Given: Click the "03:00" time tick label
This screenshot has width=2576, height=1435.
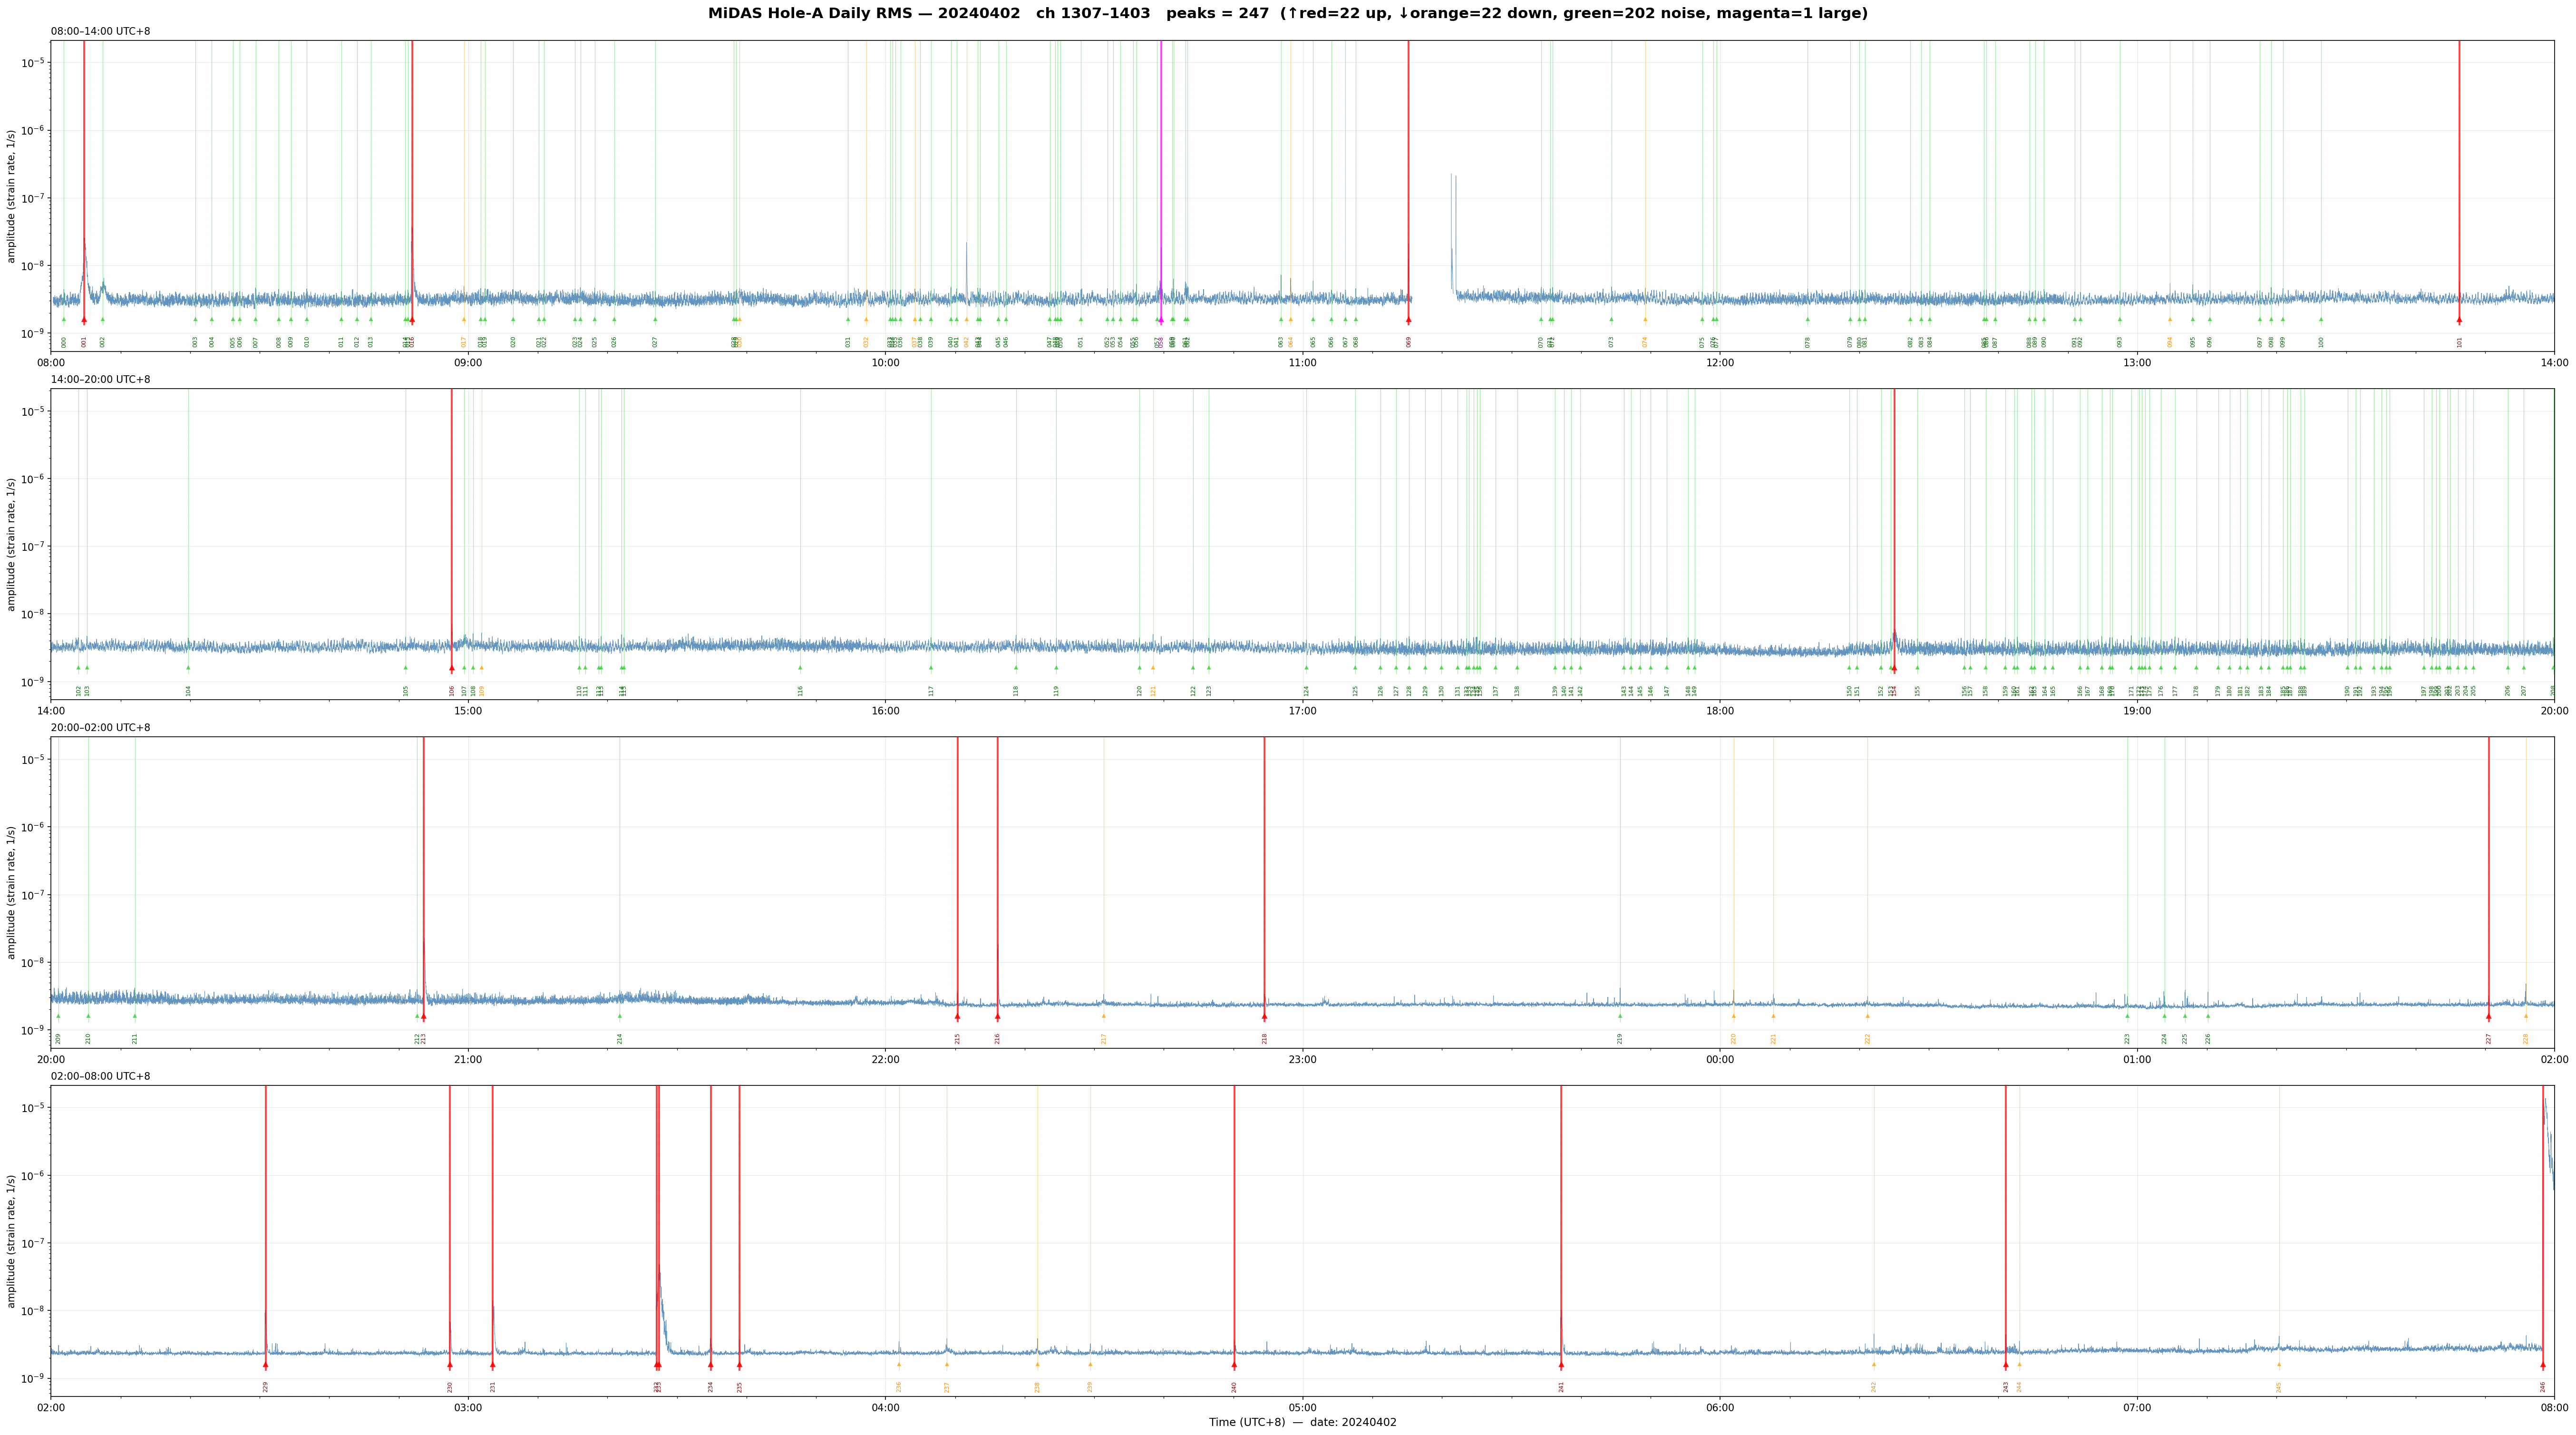Looking at the screenshot, I should [468, 1407].
